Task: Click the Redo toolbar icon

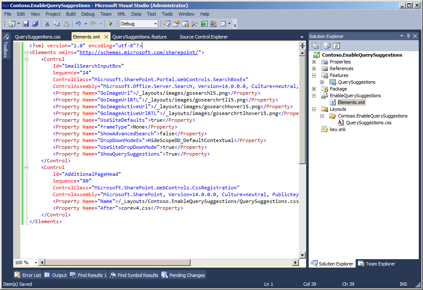Action: [x=93, y=24]
